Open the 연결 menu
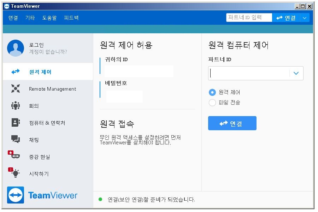 tap(13, 18)
